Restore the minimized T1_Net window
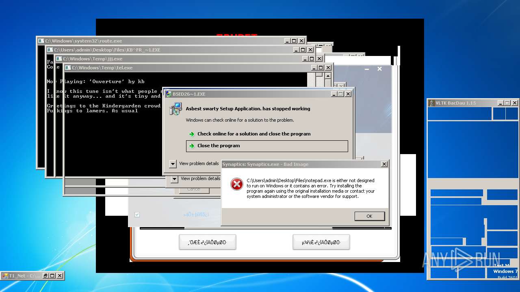 (45, 276)
